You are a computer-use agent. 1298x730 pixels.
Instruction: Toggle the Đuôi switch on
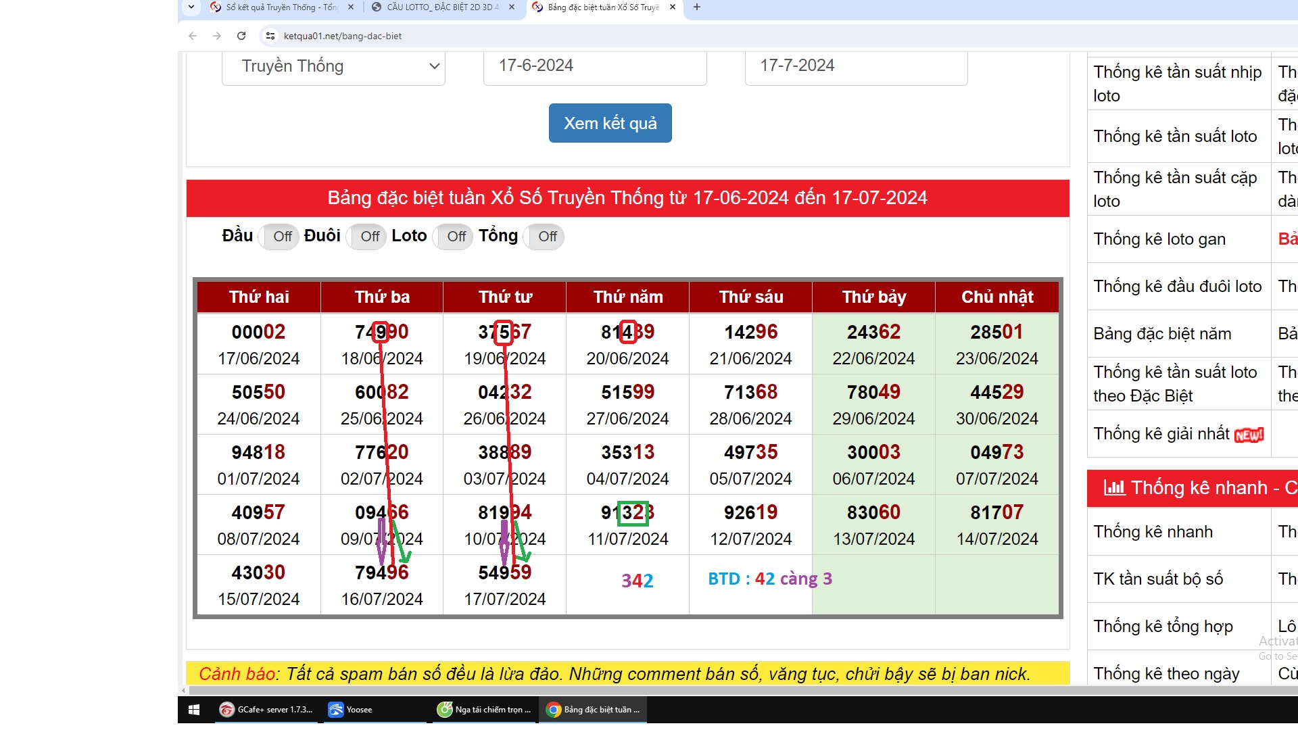pyautogui.click(x=366, y=237)
